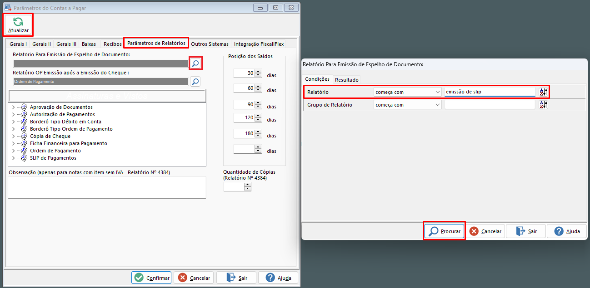The image size is (590, 288).
Task: Adjust the 60 dias stepper
Action: (x=258, y=88)
